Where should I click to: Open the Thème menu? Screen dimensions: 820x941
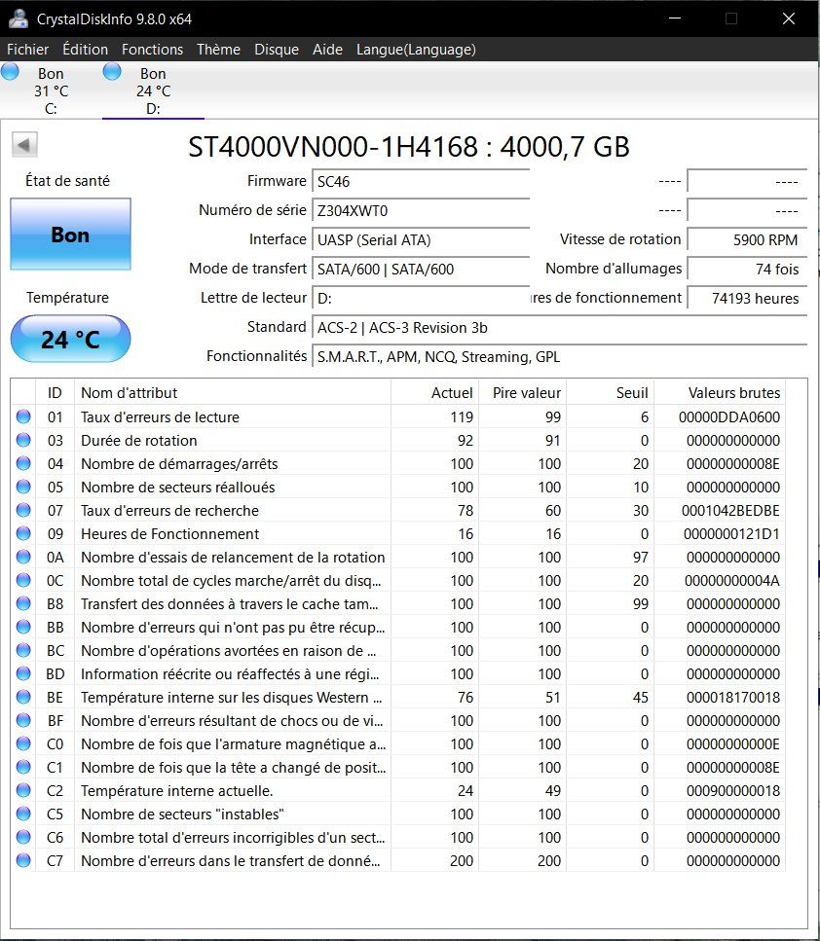(x=218, y=50)
